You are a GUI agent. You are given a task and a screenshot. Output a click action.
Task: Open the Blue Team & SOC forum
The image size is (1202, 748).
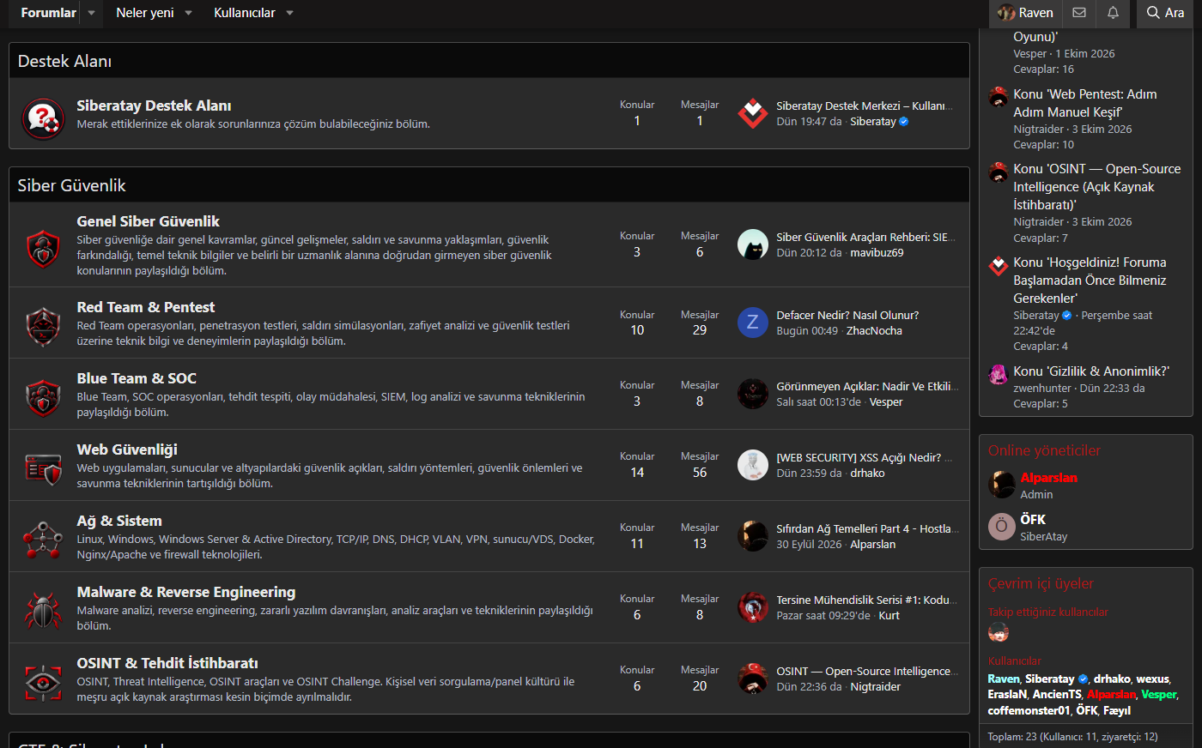click(137, 378)
